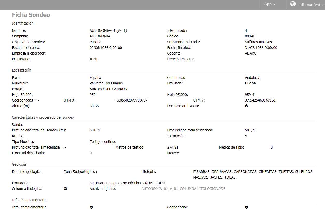
Task: Select the Identificación section header
Action: click(23, 23)
